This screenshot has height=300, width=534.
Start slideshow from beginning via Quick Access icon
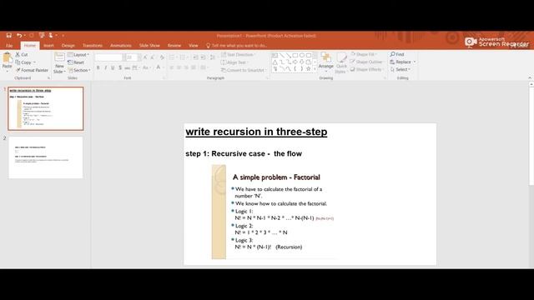point(42,35)
